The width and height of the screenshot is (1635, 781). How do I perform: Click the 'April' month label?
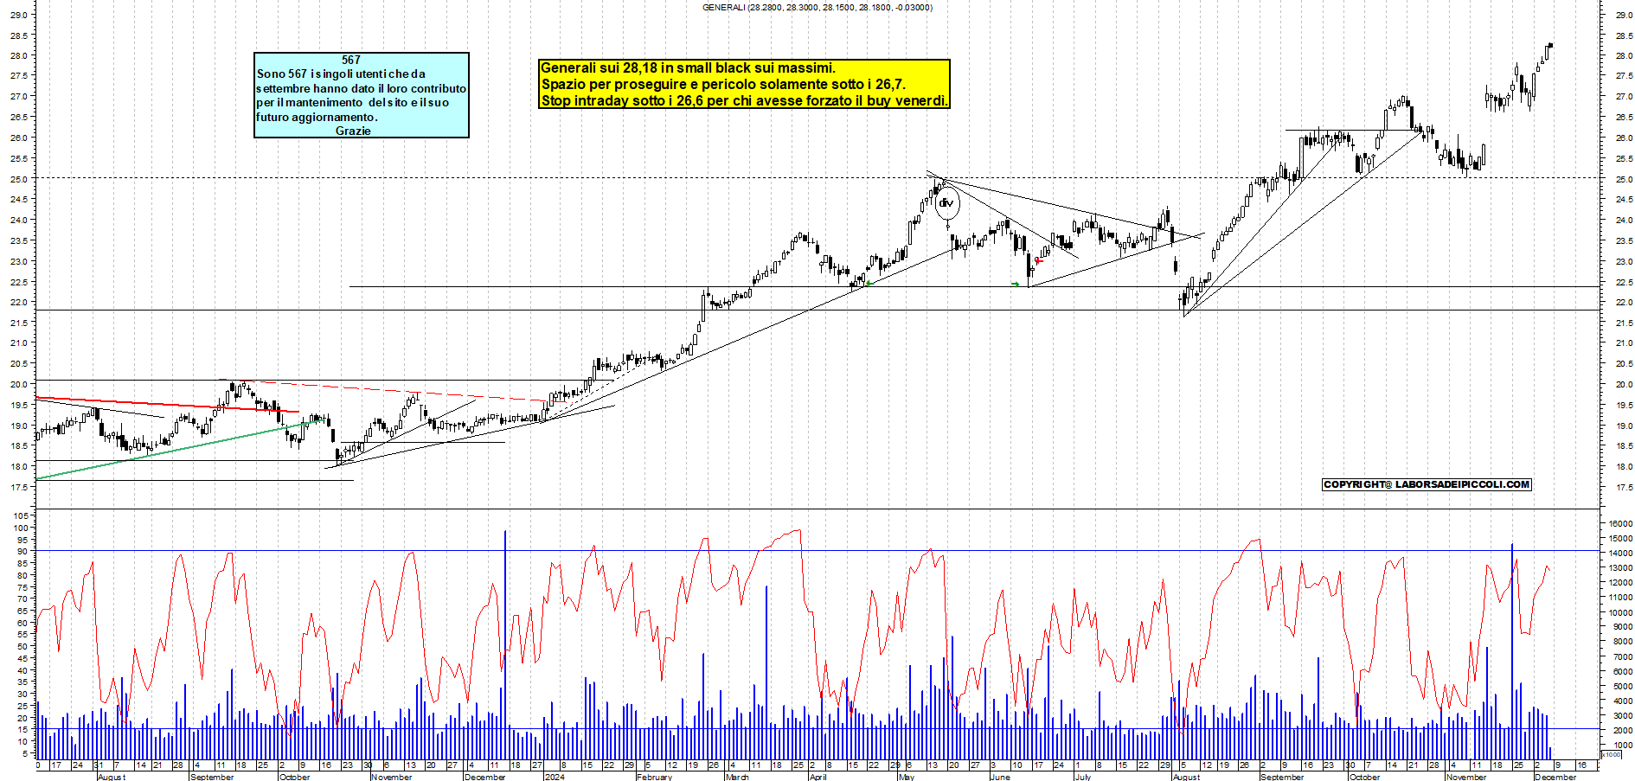[x=817, y=777]
